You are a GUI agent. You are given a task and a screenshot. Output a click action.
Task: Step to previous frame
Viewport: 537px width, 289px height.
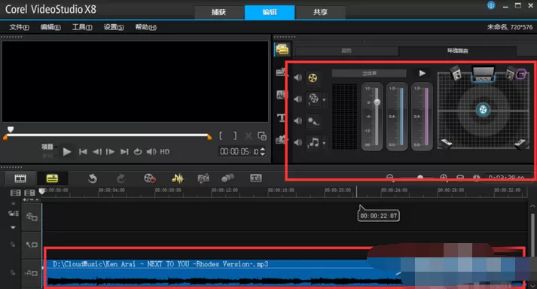[97, 152]
